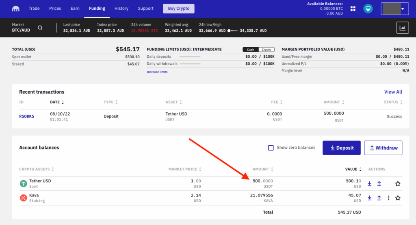This screenshot has width=416, height=225.
Task: Click the 24h volume 18.98932 BTC
Action: click(144, 31)
